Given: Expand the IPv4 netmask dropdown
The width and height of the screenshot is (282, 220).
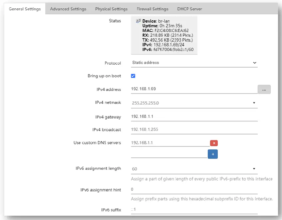Looking at the screenshot, I should click(194, 103).
